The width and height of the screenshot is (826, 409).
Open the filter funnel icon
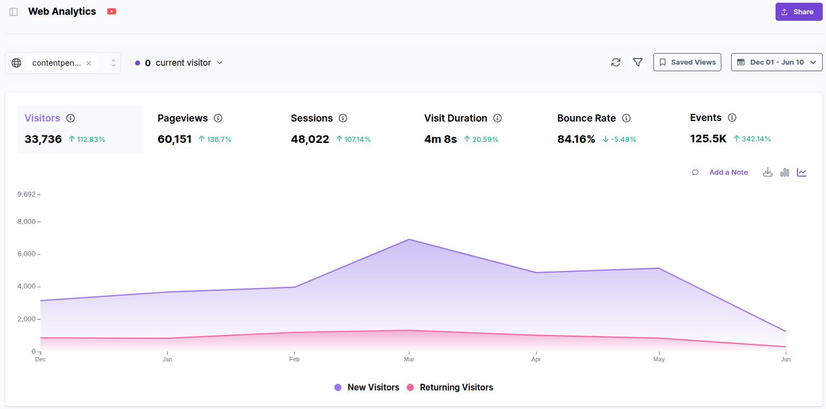tap(638, 62)
